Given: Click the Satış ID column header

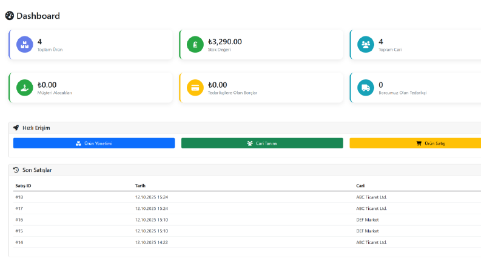Looking at the screenshot, I should coord(23,186).
